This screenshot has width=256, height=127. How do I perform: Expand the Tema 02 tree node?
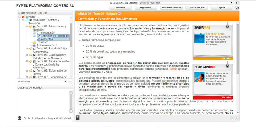27,49
